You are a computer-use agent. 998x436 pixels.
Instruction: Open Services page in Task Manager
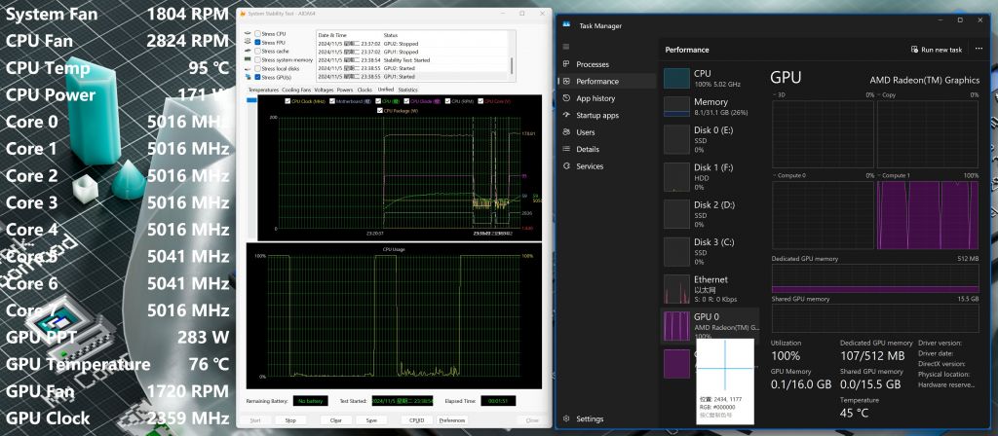[589, 166]
